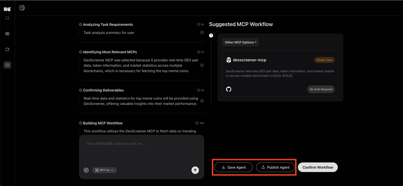Click the Analyzing Task Requirements heading
The height and width of the screenshot is (186, 403).
108,25
